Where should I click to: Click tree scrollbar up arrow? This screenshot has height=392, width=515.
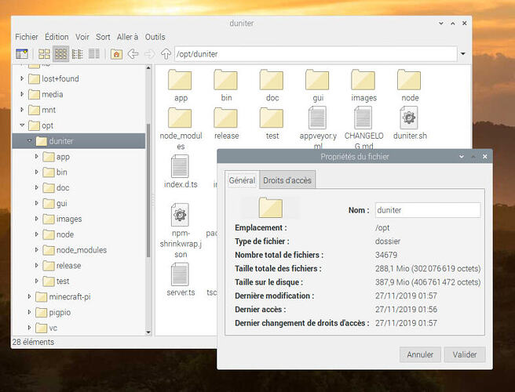pyautogui.click(x=148, y=68)
